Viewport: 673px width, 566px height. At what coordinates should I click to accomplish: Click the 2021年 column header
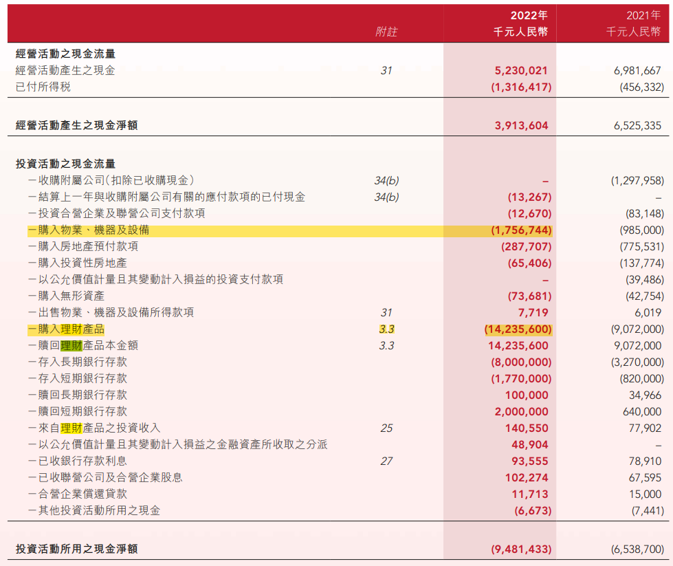[x=643, y=15]
